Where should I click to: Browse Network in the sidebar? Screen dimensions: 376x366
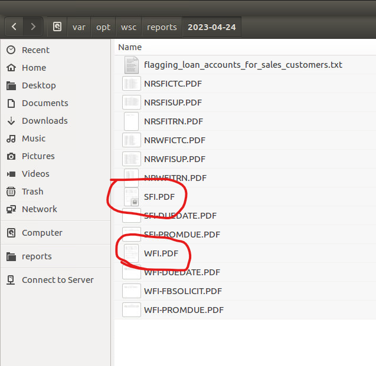pos(39,209)
